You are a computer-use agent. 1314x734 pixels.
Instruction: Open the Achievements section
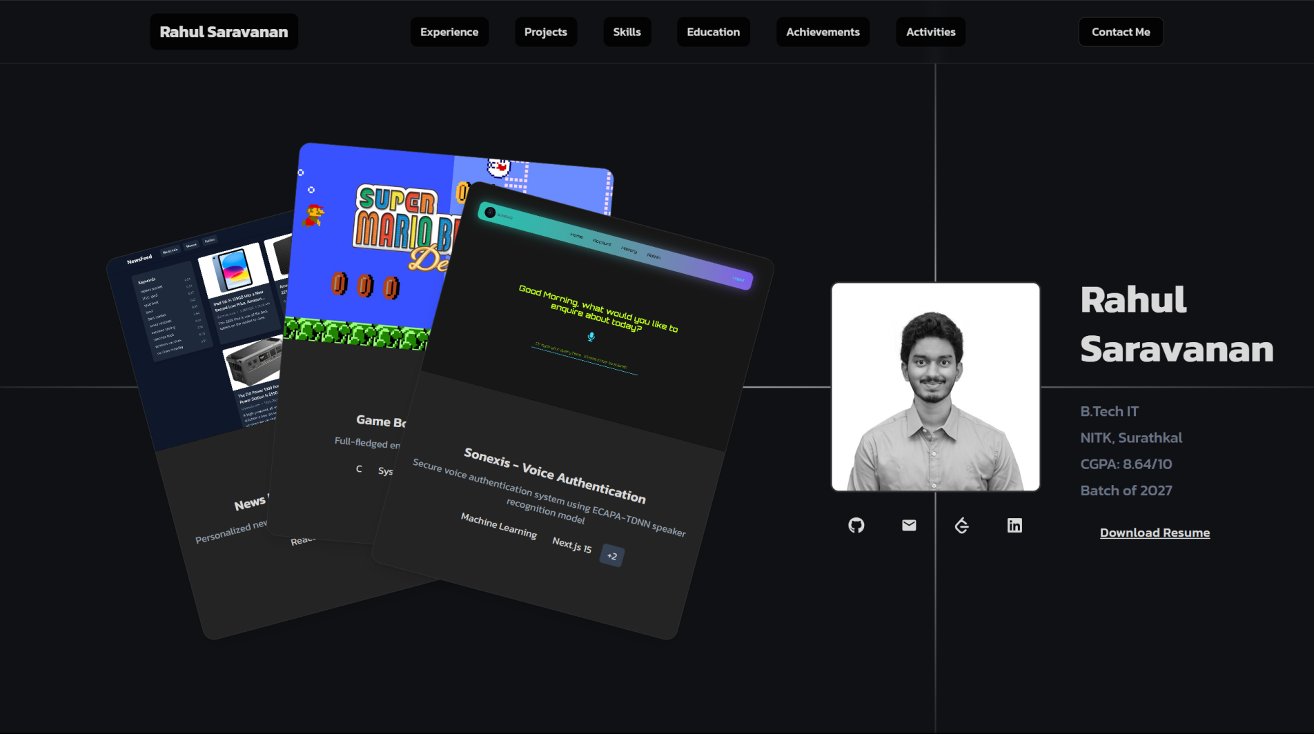click(x=823, y=32)
